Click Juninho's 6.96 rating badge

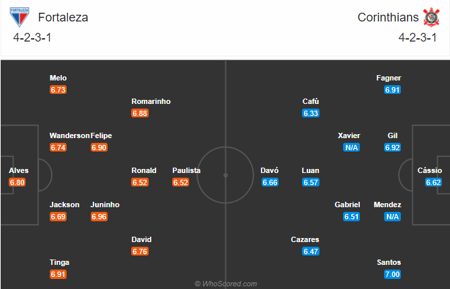coord(100,217)
